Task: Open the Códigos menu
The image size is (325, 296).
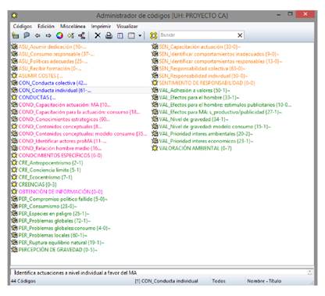Action: point(23,26)
